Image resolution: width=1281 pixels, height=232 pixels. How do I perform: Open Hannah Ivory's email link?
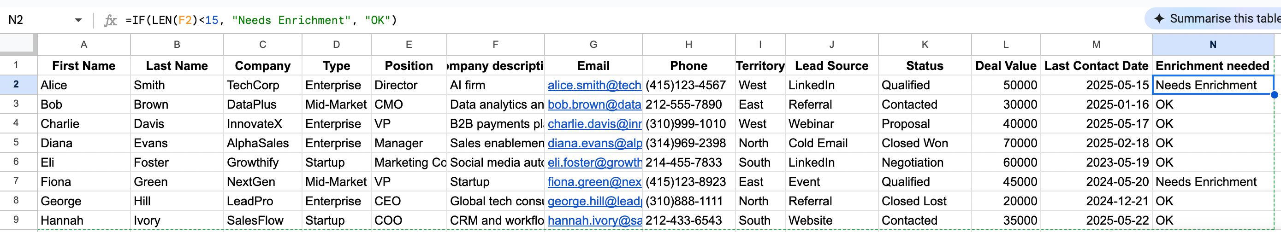(x=594, y=220)
